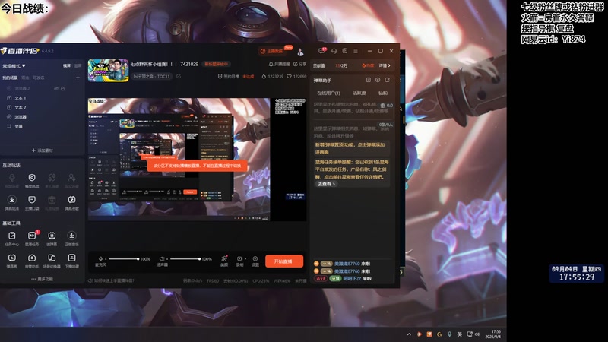Open 模型挑战 interactive feature
Screen dimensions: 608x342
point(32,181)
